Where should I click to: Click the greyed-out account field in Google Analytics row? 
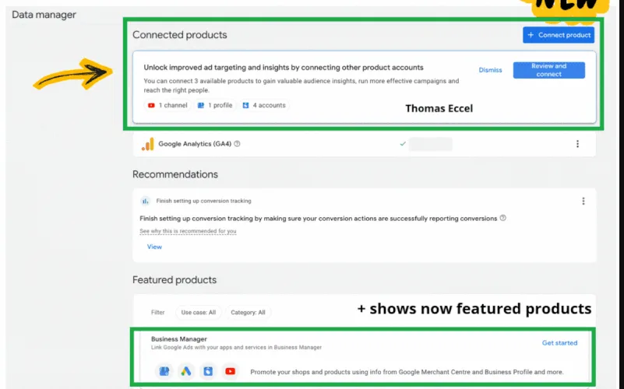tap(431, 144)
